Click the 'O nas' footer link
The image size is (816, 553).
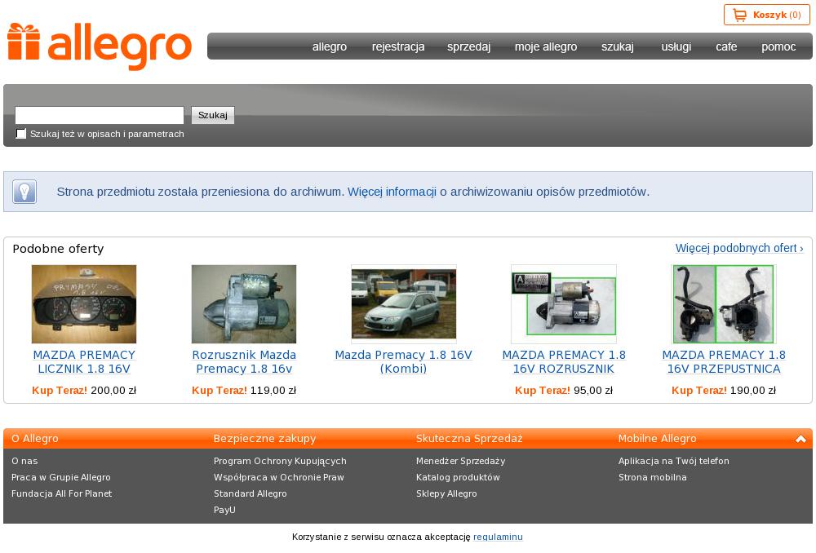(24, 461)
